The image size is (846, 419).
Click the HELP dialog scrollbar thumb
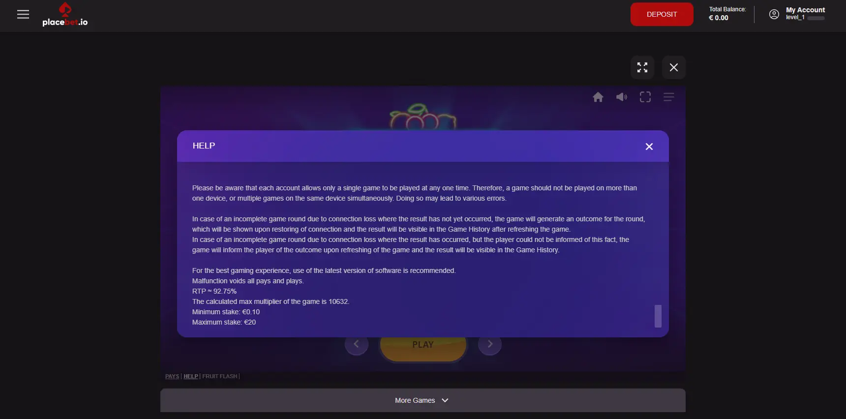(658, 316)
